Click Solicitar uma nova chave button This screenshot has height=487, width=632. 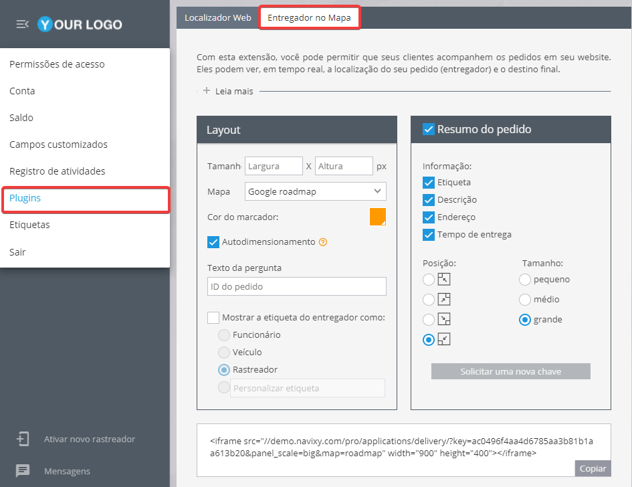(x=511, y=371)
